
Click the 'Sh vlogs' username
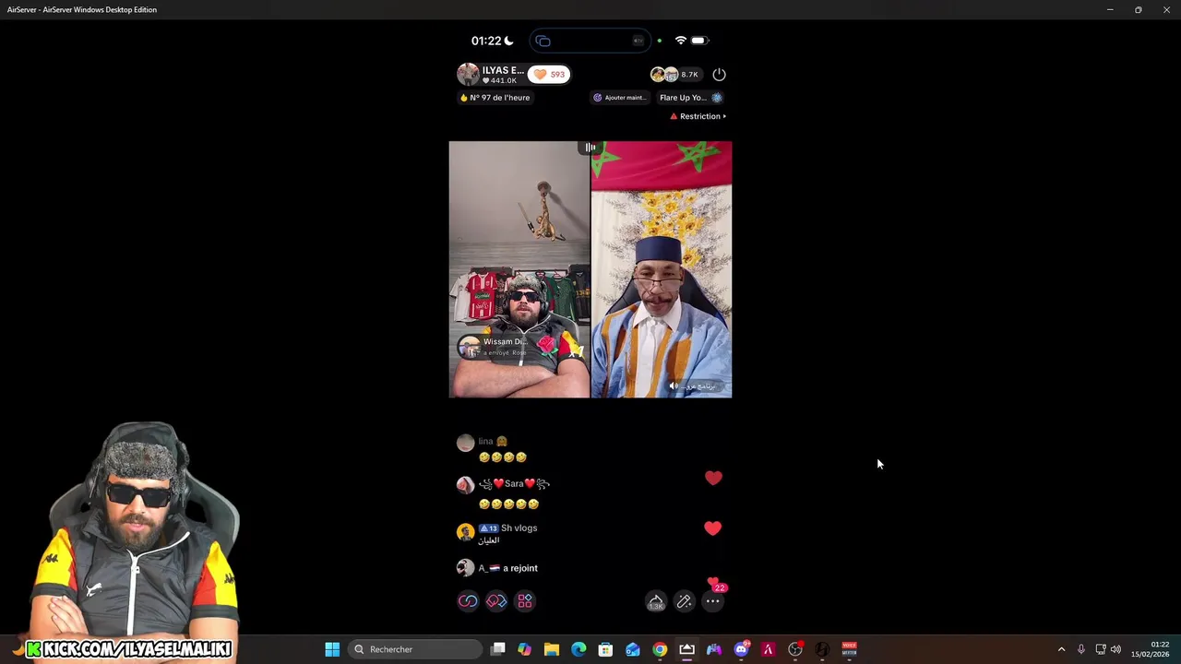point(519,528)
